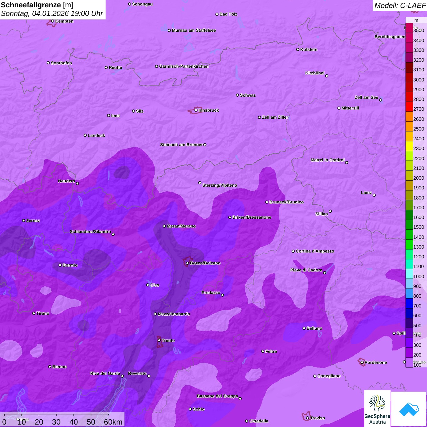Click the 'Schneefallgrenze [m]' title
This screenshot has height=427, width=427.
[37, 5]
